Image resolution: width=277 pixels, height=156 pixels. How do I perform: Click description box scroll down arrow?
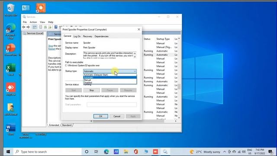[x=135, y=57]
